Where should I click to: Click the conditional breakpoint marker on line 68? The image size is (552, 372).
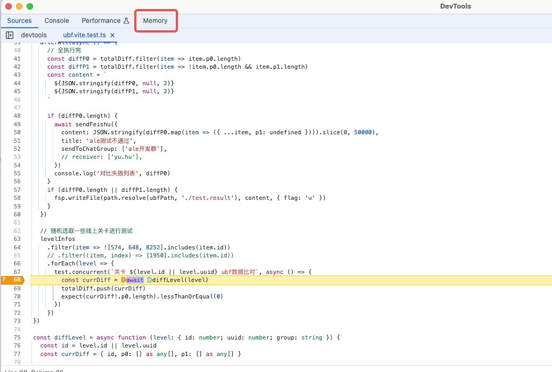[13, 280]
